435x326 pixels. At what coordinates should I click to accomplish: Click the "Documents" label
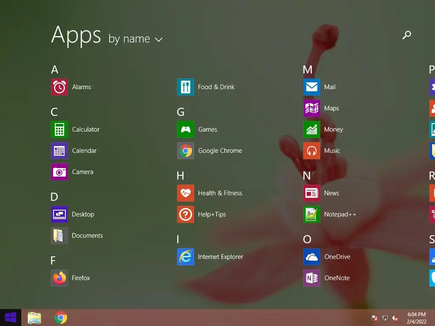click(x=88, y=236)
